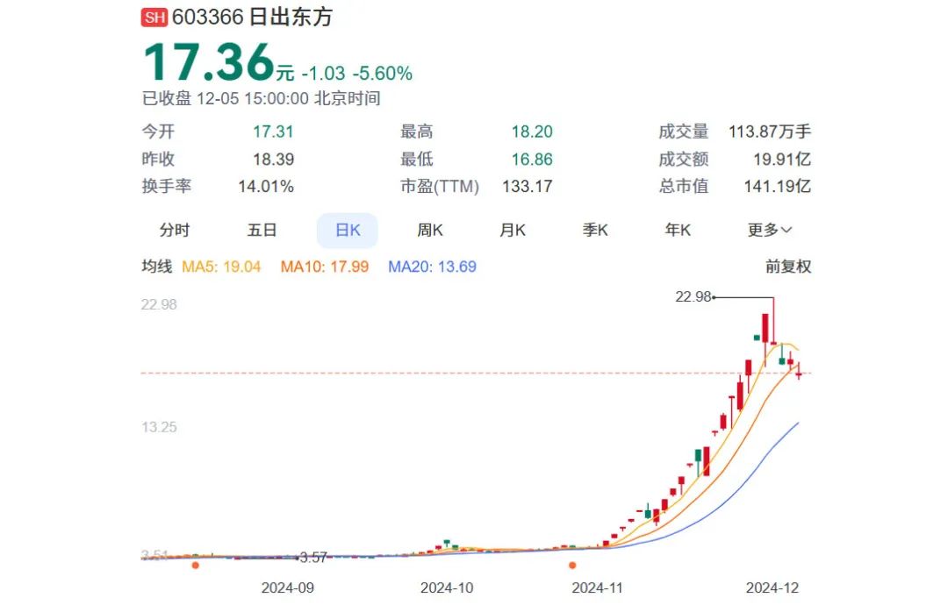This screenshot has height=605, width=948.
Task: Toggle the MA20 moving average line
Action: tap(432, 267)
